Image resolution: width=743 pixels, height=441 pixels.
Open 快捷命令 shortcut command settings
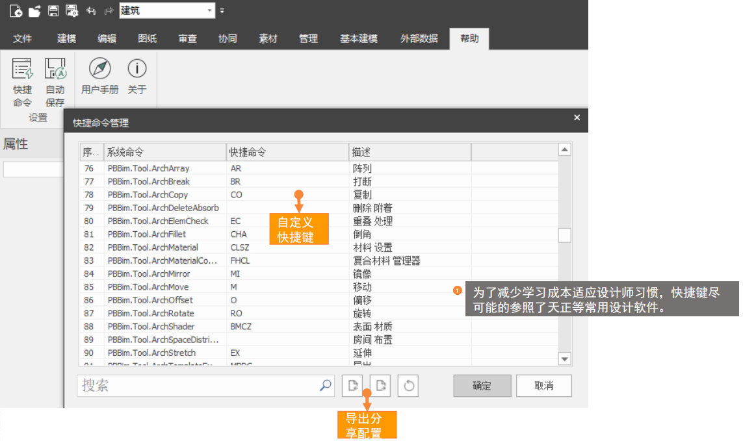pos(22,82)
